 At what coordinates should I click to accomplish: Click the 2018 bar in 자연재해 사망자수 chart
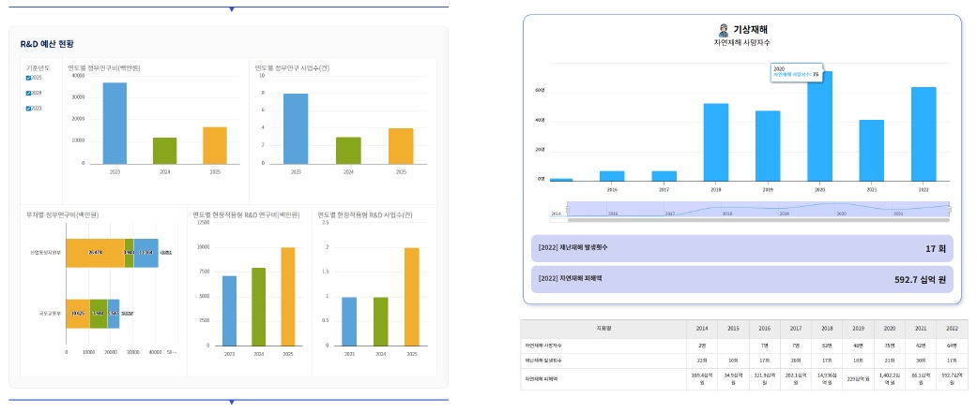point(716,142)
